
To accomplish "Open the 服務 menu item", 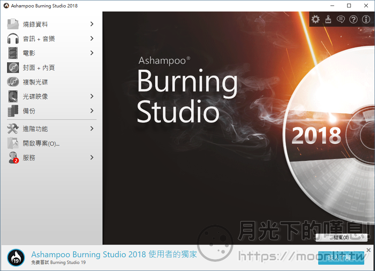I will 29,158.
